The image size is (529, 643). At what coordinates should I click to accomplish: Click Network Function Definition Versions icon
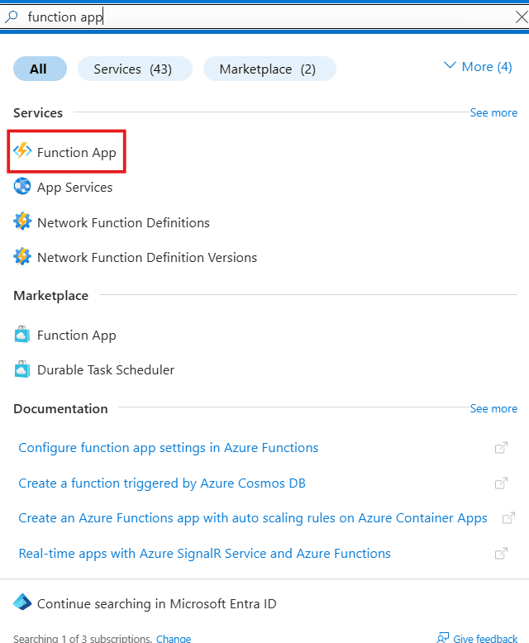click(x=22, y=257)
